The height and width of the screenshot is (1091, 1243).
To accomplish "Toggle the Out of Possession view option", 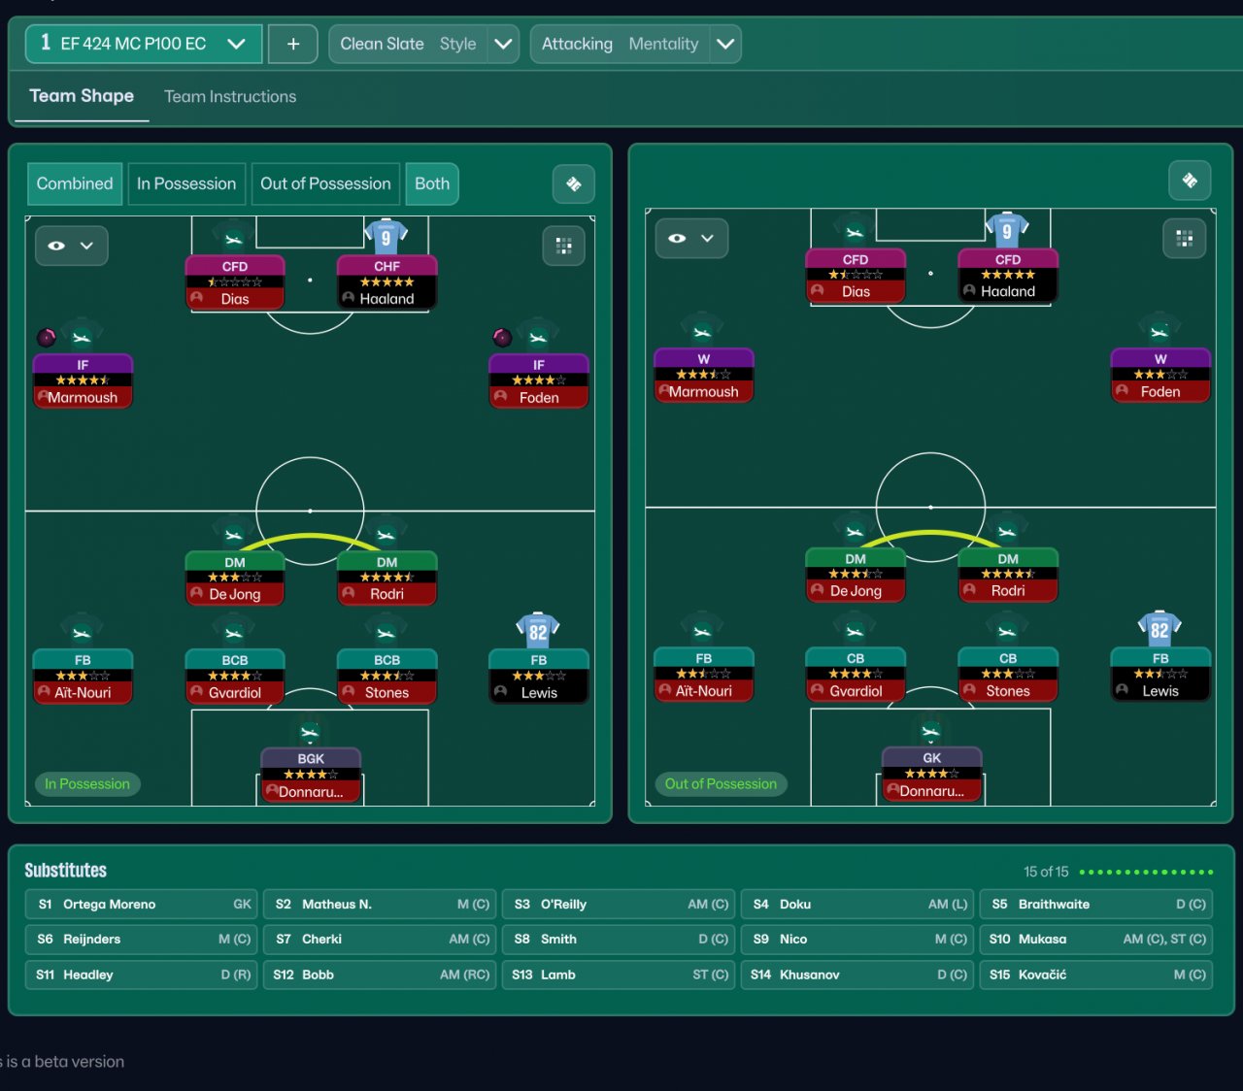I will 325,183.
